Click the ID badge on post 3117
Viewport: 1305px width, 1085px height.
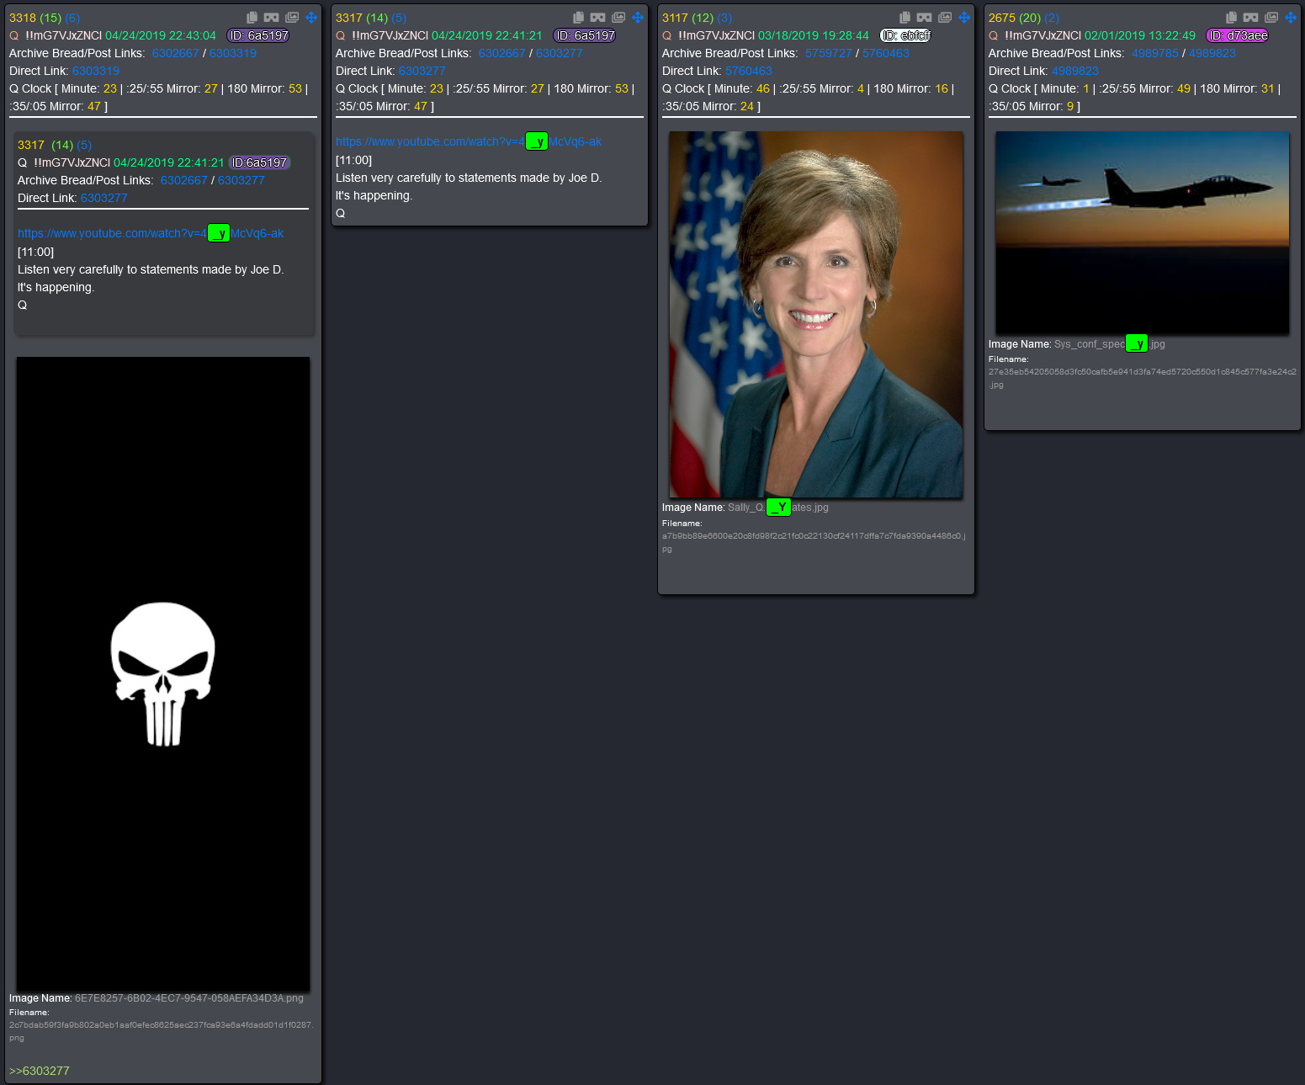click(906, 35)
